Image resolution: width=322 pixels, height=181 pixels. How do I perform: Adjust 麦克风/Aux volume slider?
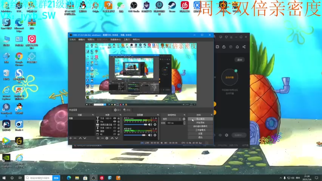pyautogui.click(x=135, y=125)
